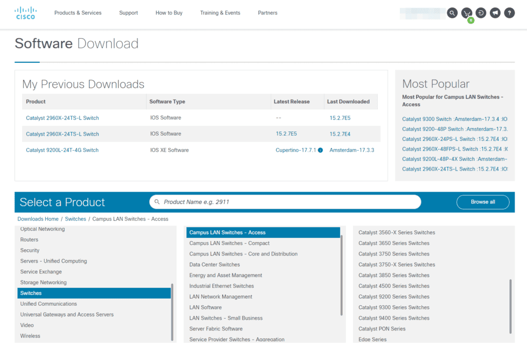Click Amsterdam-17.3.3 last downloaded link
The image size is (527, 352).
pos(352,150)
